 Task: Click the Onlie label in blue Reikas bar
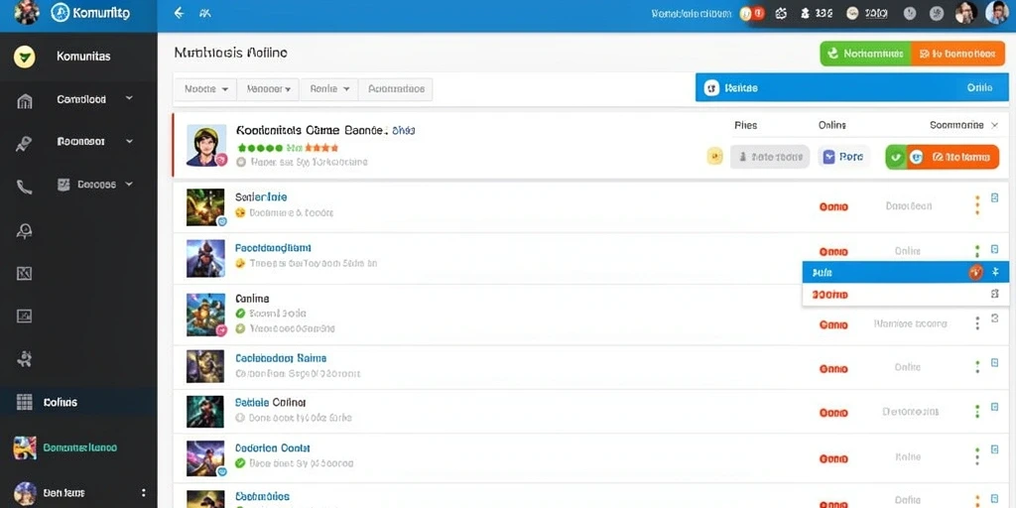coord(979,87)
